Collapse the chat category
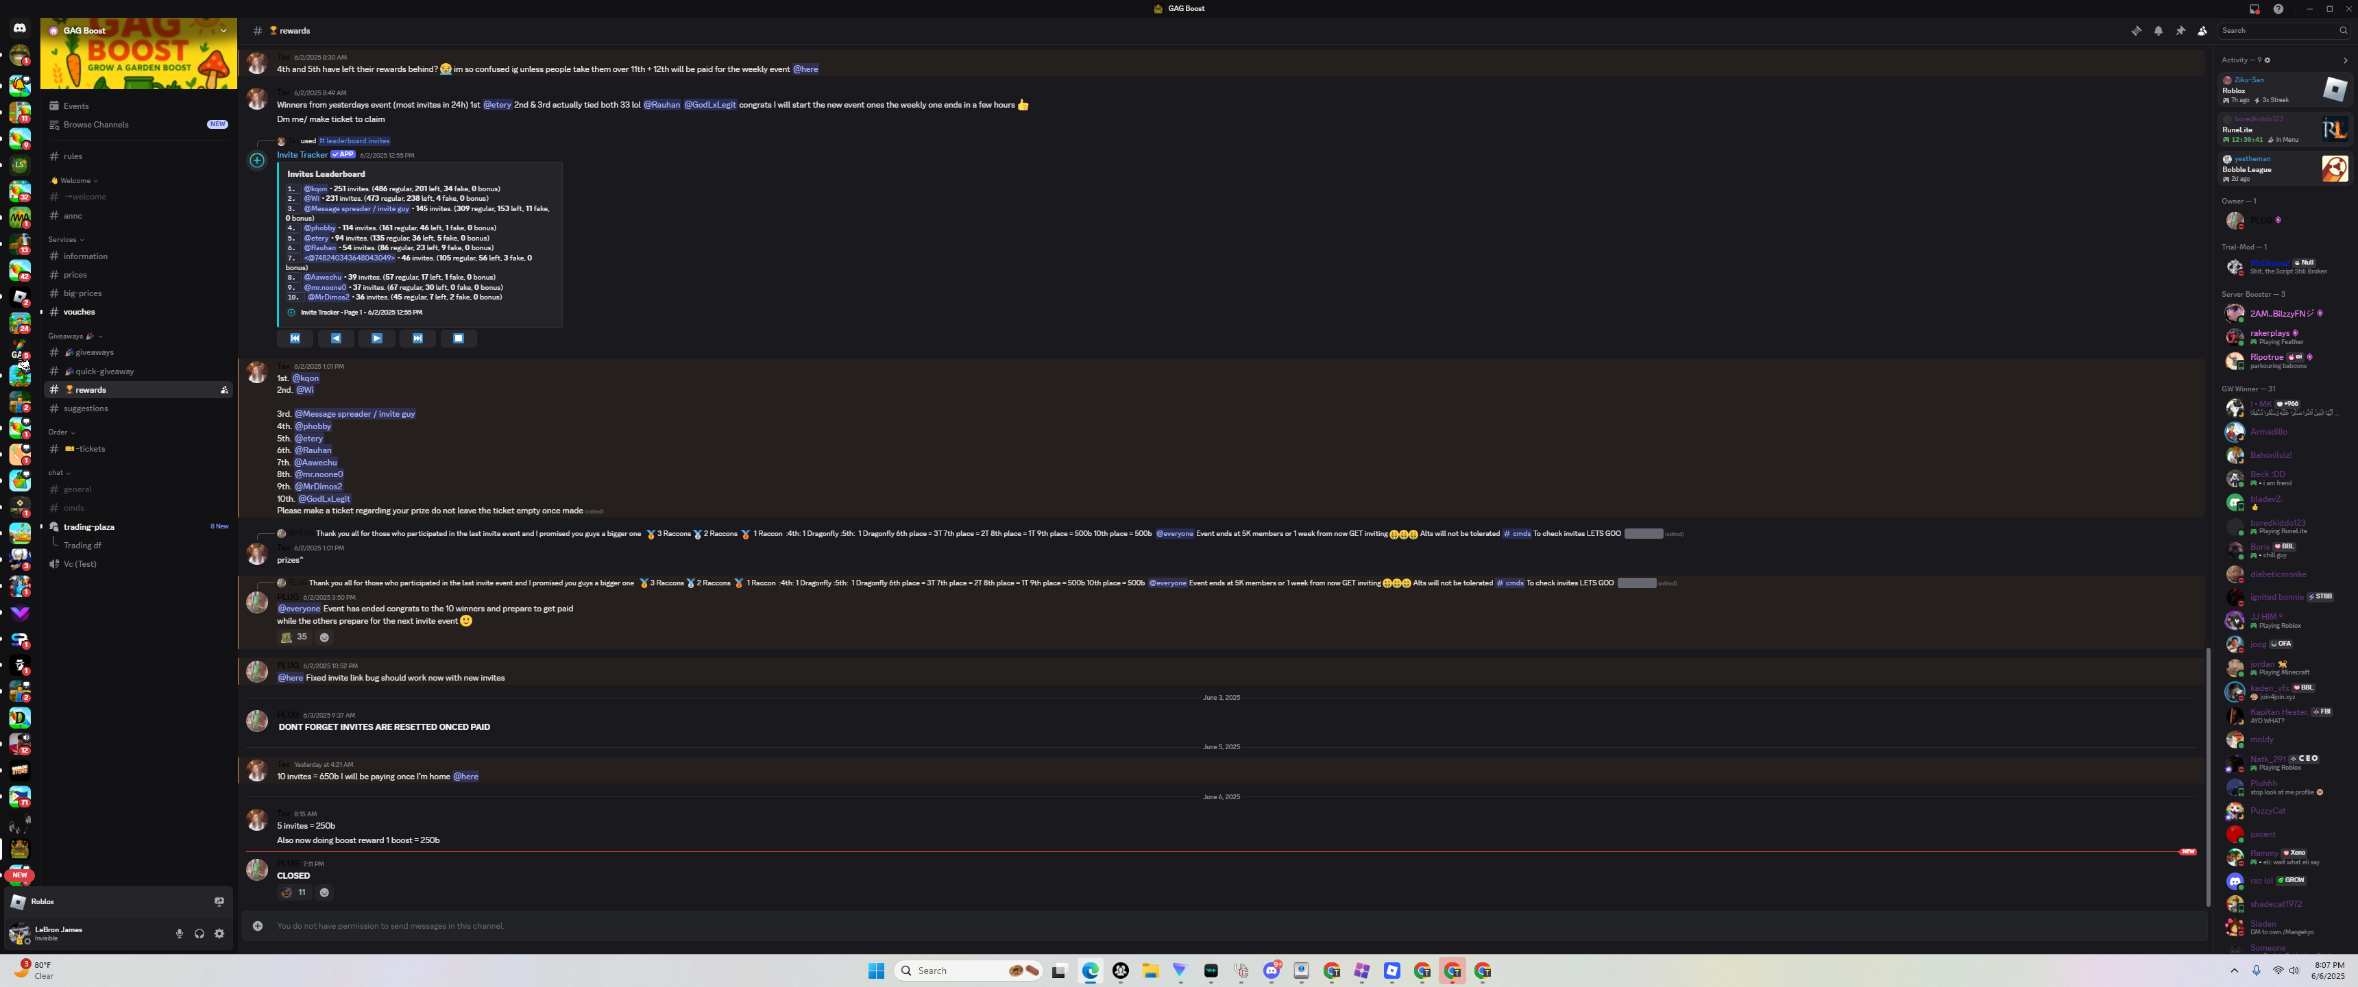Viewport: 2358px width, 987px height. point(60,472)
